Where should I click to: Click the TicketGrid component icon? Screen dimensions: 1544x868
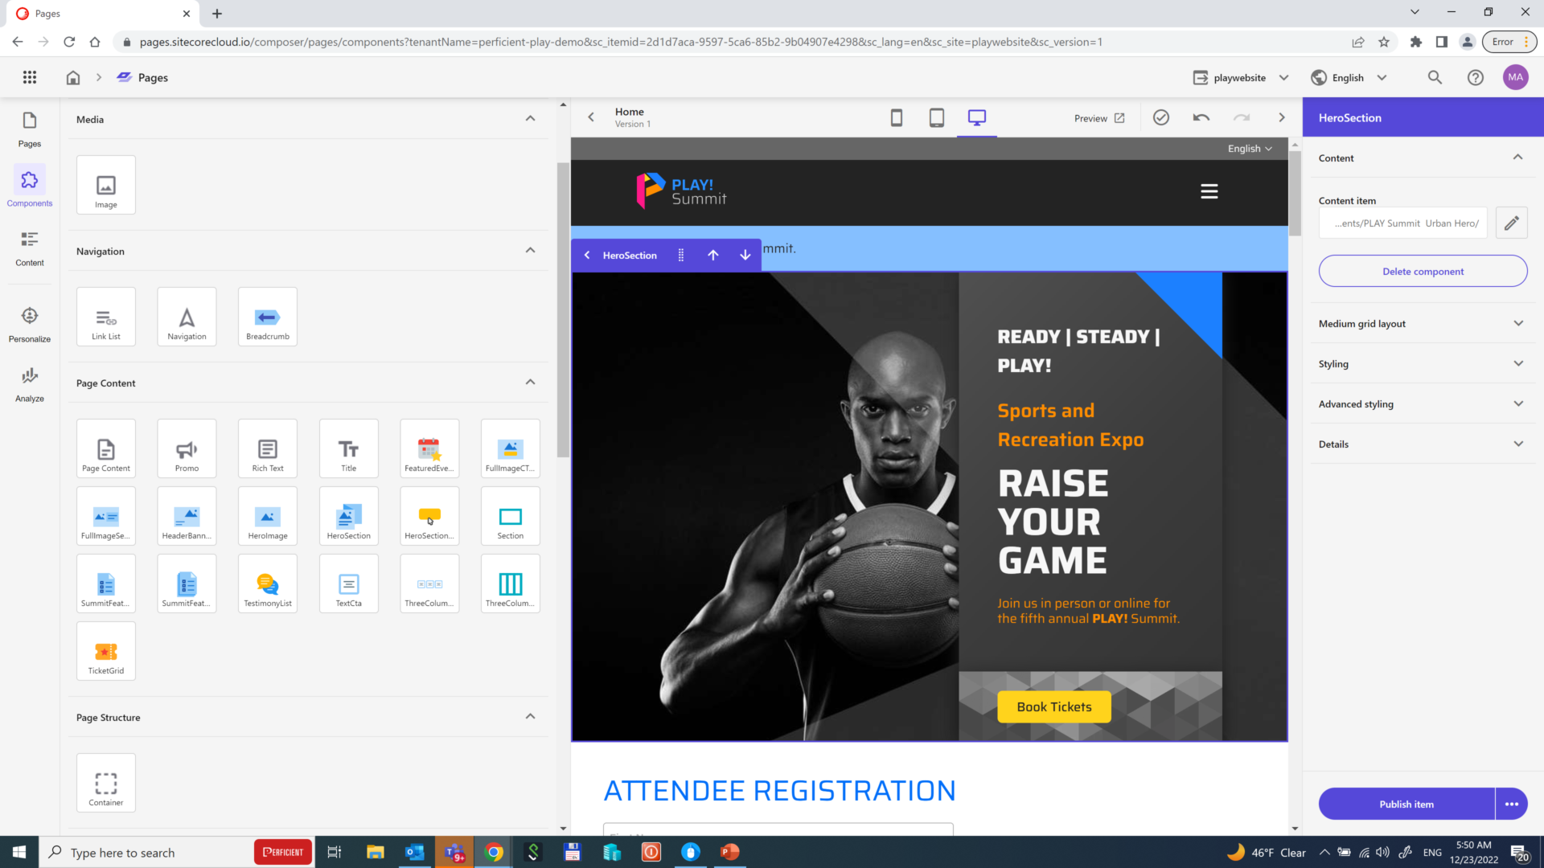click(106, 651)
